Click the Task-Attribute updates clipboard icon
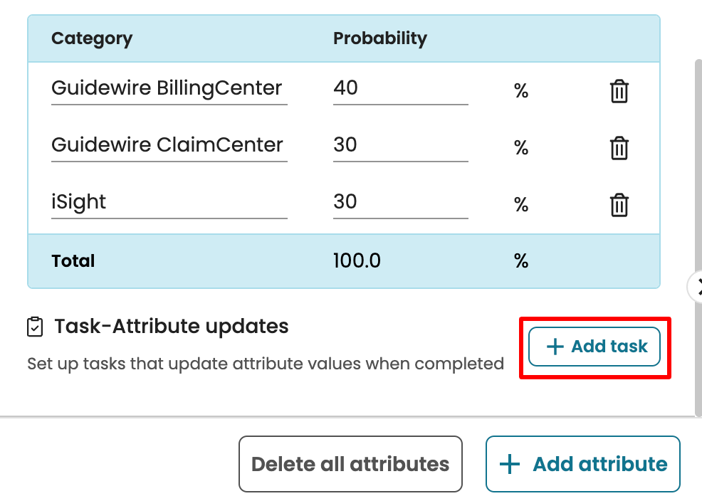Image resolution: width=702 pixels, height=501 pixels. point(34,327)
